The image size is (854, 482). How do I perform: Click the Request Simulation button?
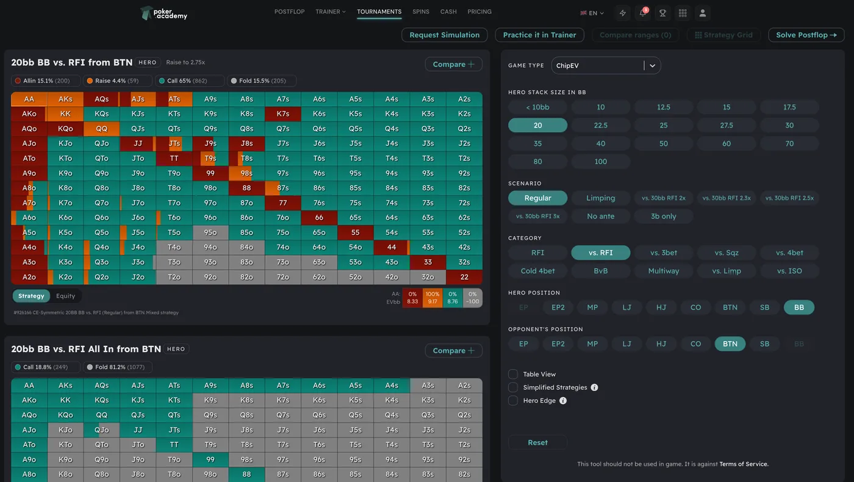(444, 35)
